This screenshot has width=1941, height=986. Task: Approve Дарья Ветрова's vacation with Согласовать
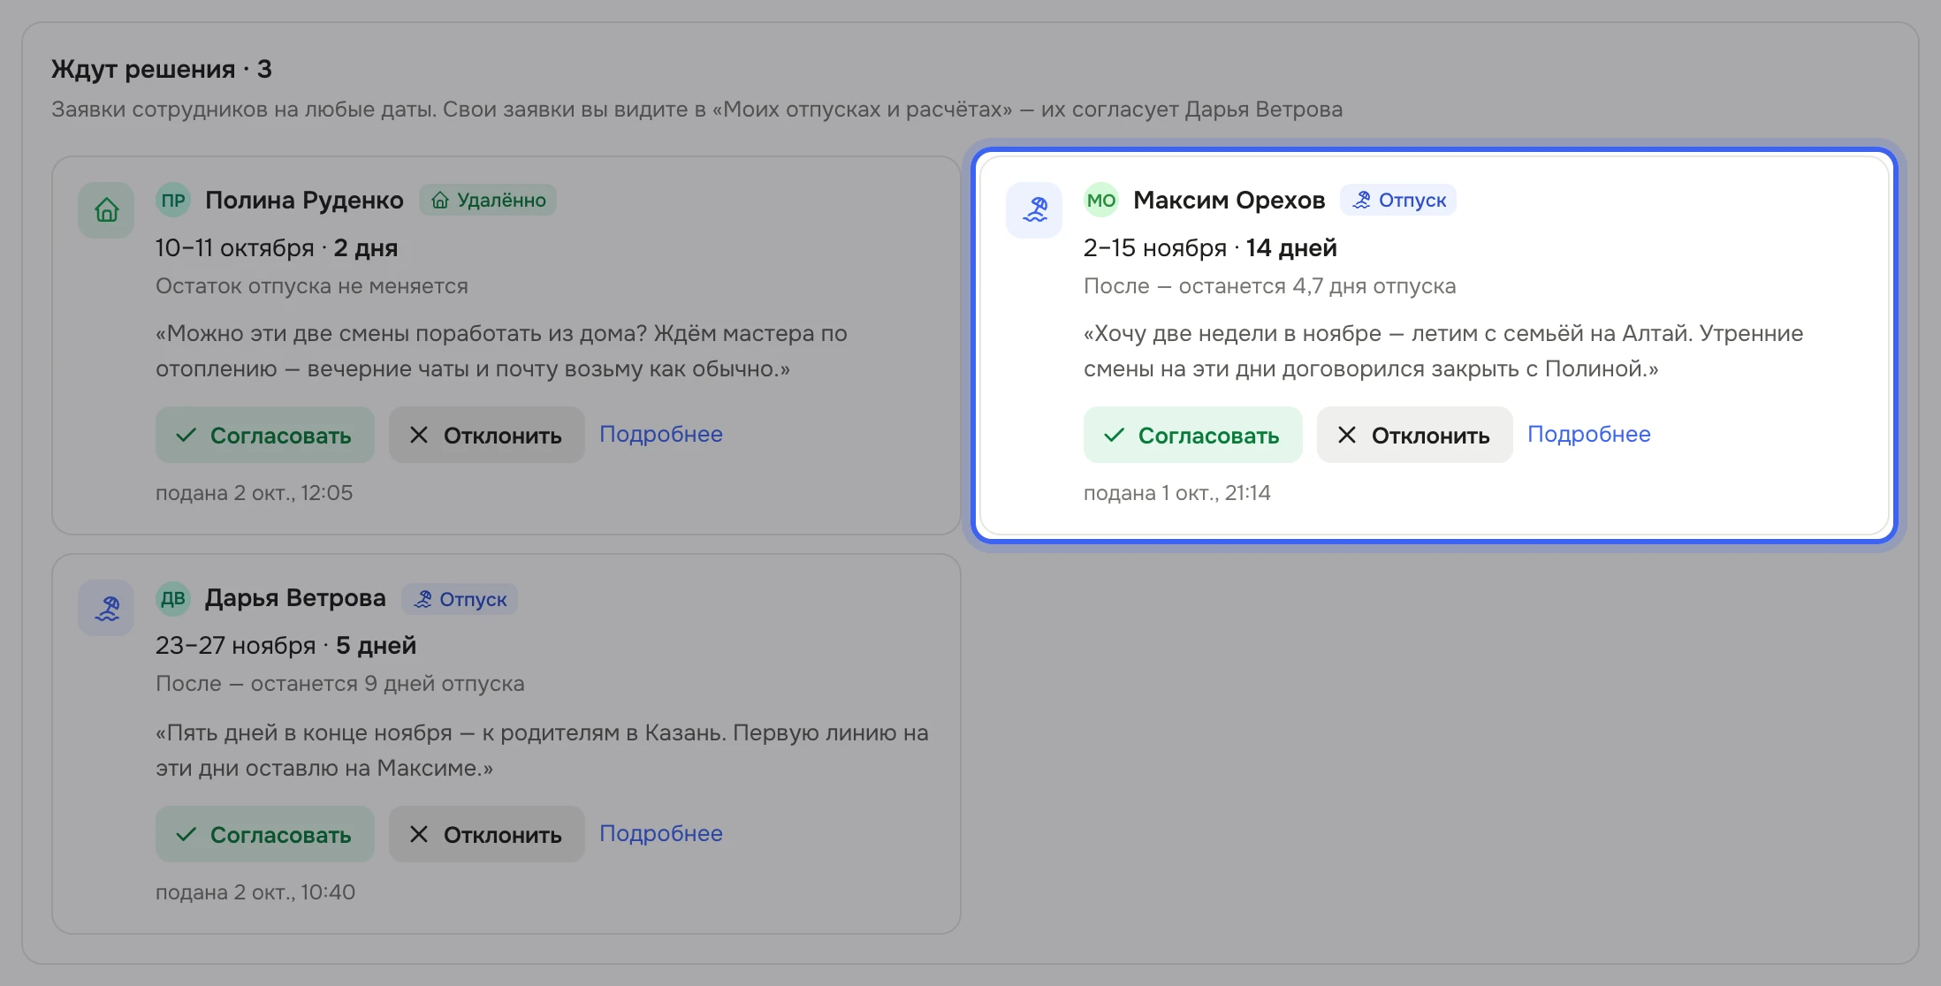[x=265, y=834]
